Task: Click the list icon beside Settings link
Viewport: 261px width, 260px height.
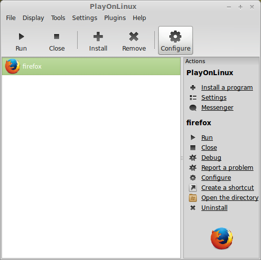Action: coord(193,98)
